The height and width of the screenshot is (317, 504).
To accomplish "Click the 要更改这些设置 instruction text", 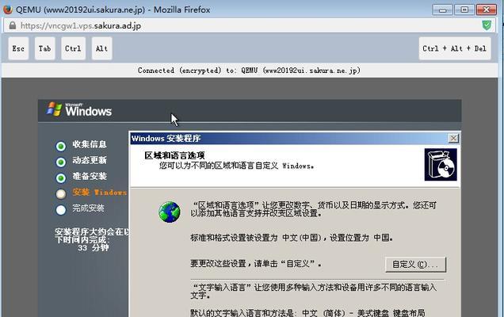I will point(256,264).
